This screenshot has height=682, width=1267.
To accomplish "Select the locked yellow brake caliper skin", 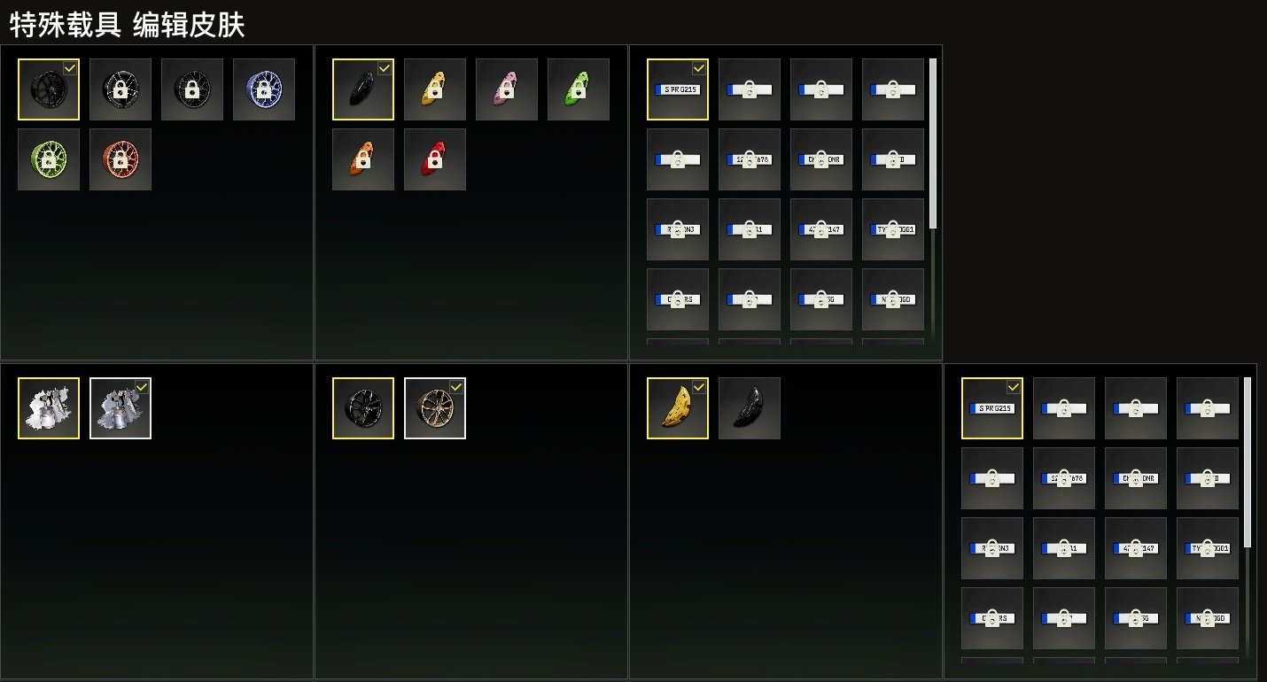I will [x=435, y=89].
